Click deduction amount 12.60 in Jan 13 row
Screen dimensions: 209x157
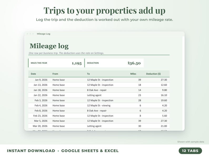coord(164,85)
